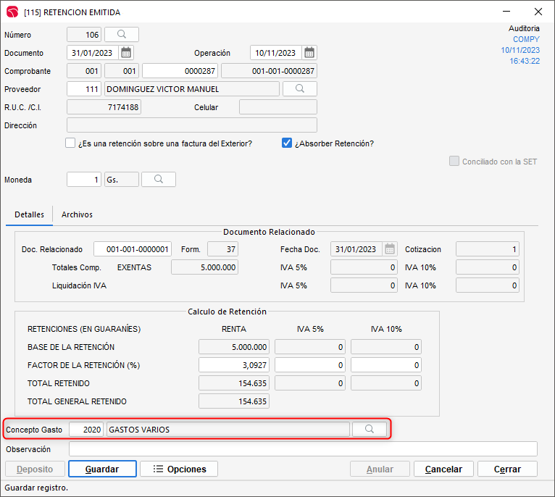The image size is (555, 497).
Task: Click the Observación text field
Action: coord(303,449)
